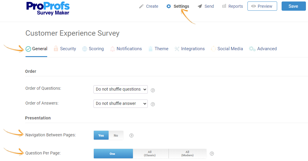Open help for Order of Answers
The height and width of the screenshot is (161, 308).
coord(153,104)
